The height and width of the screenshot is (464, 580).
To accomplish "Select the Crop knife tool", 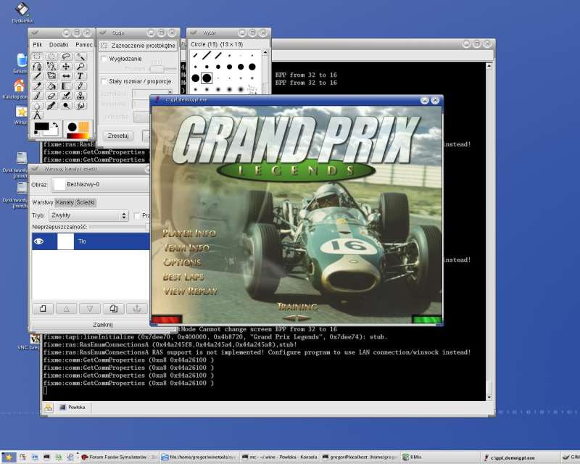I will pyautogui.click(x=37, y=76).
